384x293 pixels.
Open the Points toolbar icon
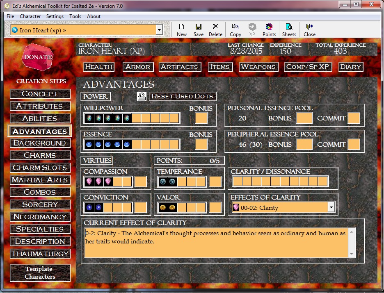(269, 30)
